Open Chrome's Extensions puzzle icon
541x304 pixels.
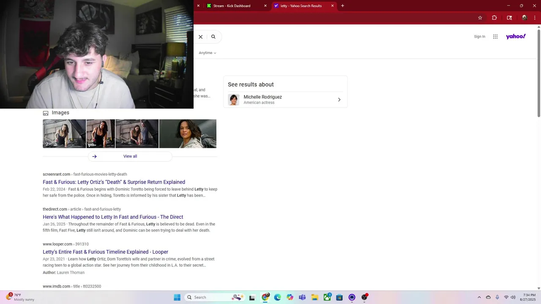pyautogui.click(x=494, y=18)
